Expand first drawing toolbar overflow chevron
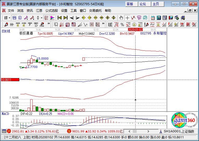This screenshot has height=141, width=199. pos(49,23)
